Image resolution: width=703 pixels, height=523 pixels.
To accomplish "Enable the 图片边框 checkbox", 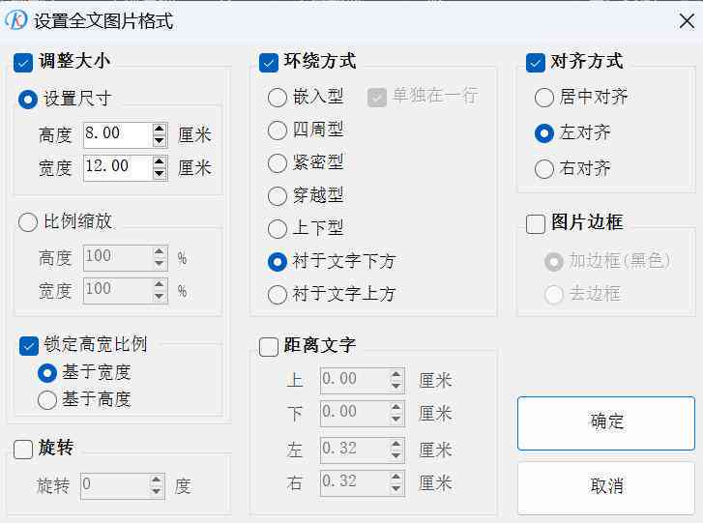I will (x=536, y=223).
